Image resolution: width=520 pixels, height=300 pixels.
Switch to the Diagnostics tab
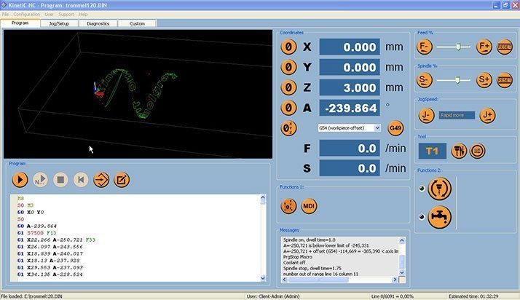click(x=98, y=23)
